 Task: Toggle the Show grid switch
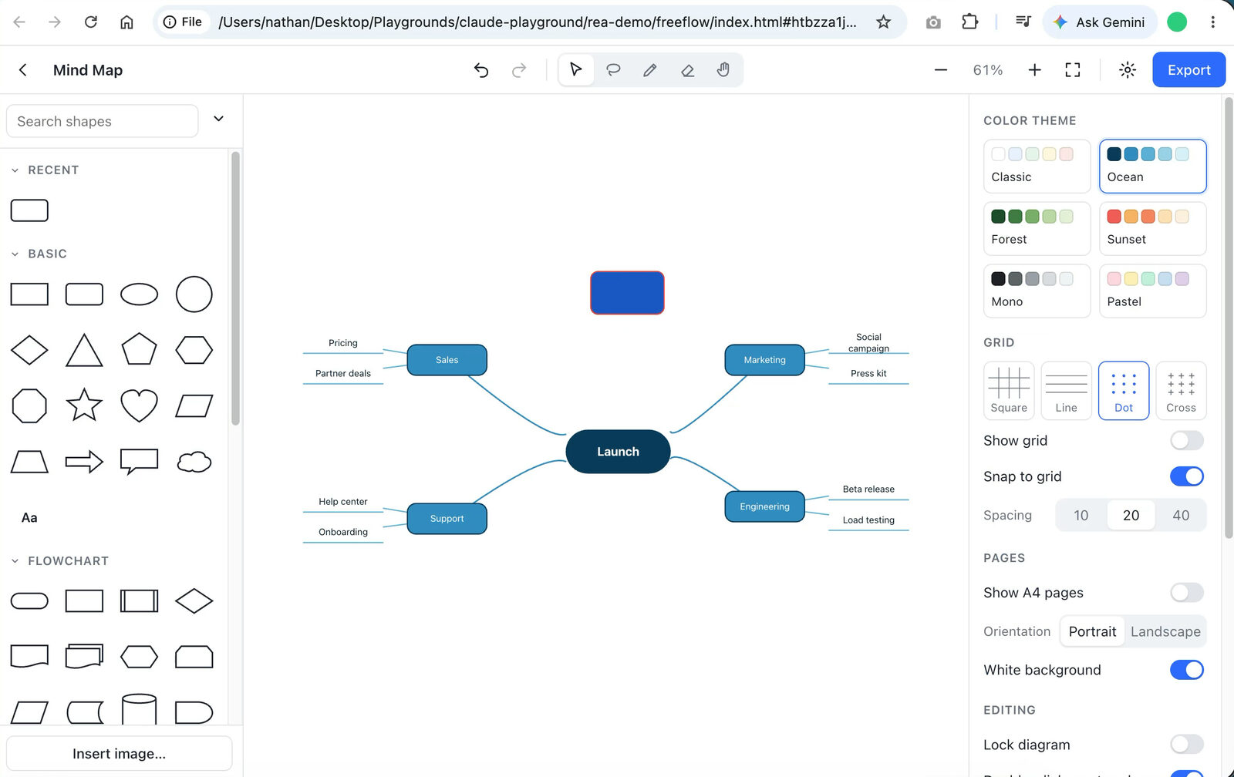click(1186, 441)
